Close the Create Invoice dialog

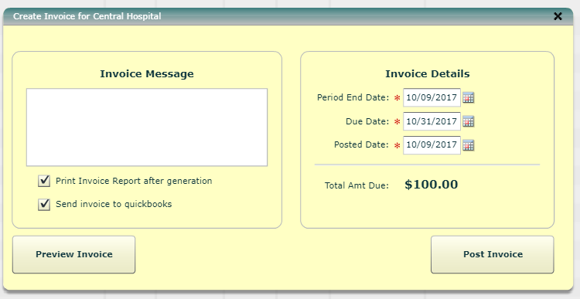coord(558,16)
